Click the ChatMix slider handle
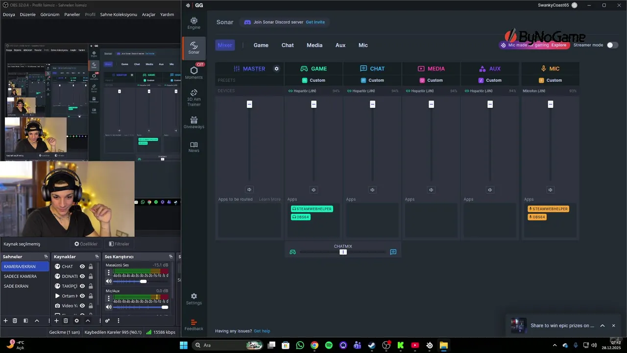 [343, 252]
